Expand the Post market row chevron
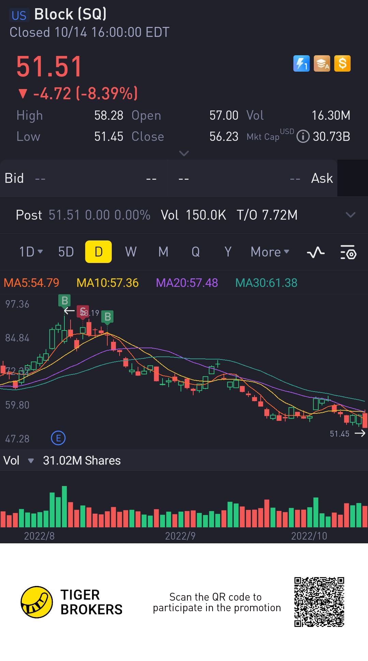The image size is (368, 661). click(x=351, y=215)
